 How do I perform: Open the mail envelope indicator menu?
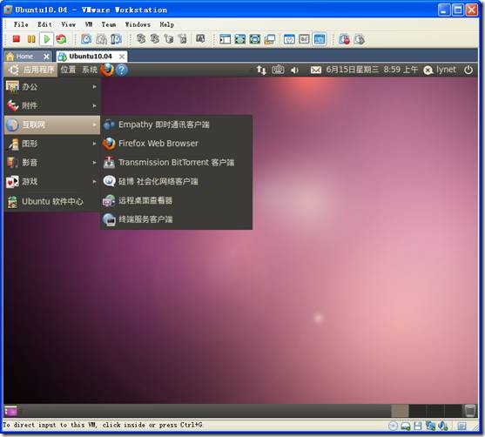(316, 70)
